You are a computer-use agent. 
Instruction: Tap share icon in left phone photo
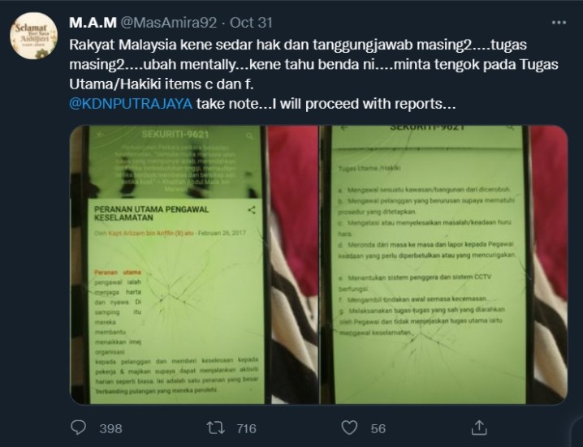point(252,210)
